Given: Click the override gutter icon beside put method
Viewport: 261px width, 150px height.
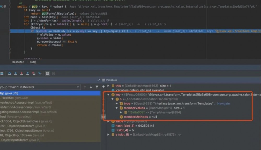Looking at the screenshot, I should 1,6.
